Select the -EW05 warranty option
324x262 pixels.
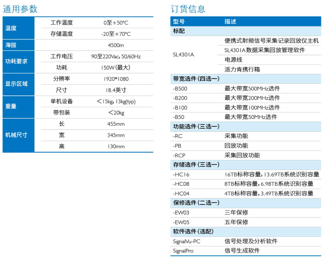point(181,222)
